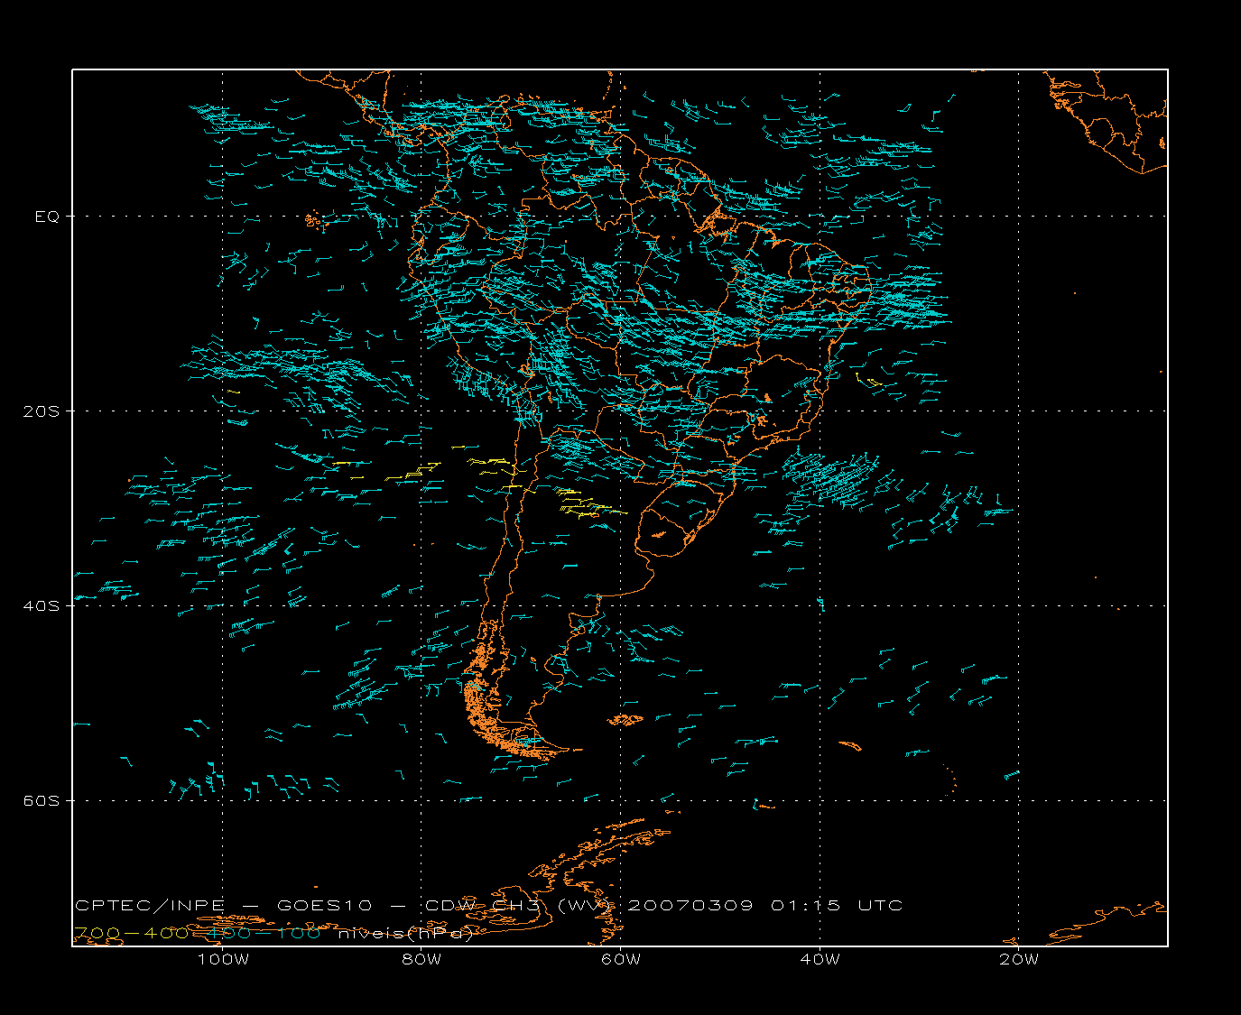Click the "20S" latitude label
Screen dimensions: 1241x1015
[41, 411]
